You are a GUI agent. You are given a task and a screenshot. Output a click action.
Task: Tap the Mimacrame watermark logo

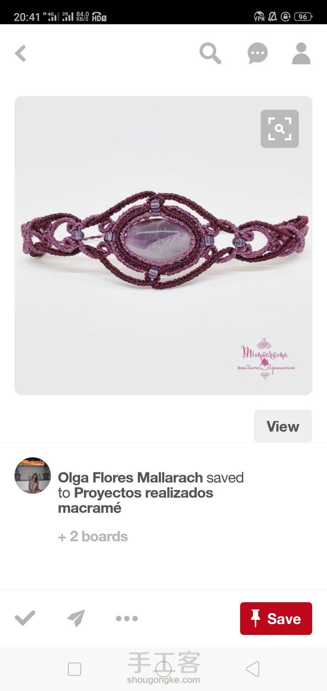click(x=266, y=357)
